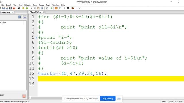Click the Hide link on sharing bar
The height and width of the screenshot is (103, 184).
click(119, 98)
